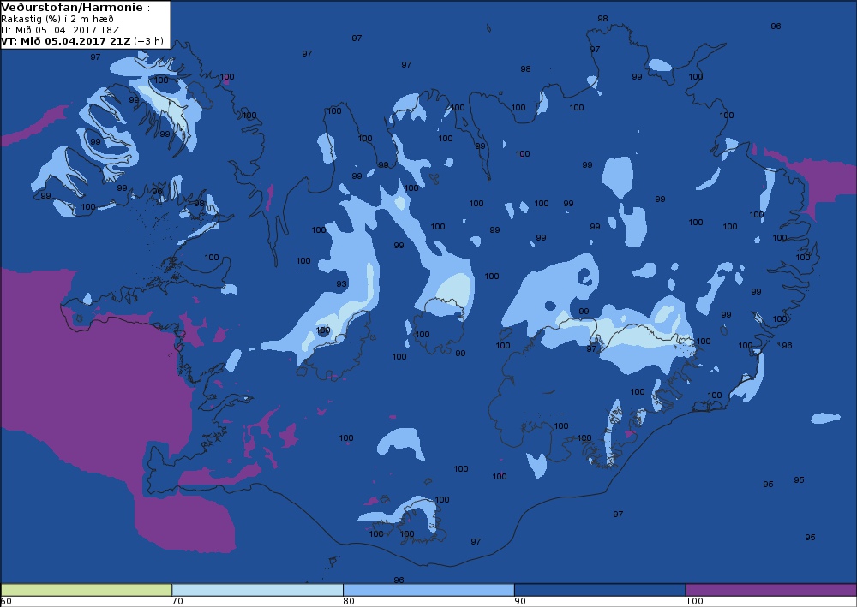Screen dimensions: 857x607
Task: Click the yellow-green 60–70 legend swatch
Action: [x=87, y=590]
